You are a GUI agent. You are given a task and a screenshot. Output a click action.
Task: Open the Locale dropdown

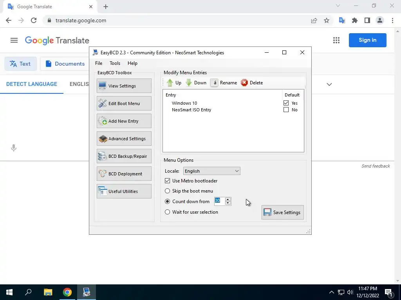212,171
